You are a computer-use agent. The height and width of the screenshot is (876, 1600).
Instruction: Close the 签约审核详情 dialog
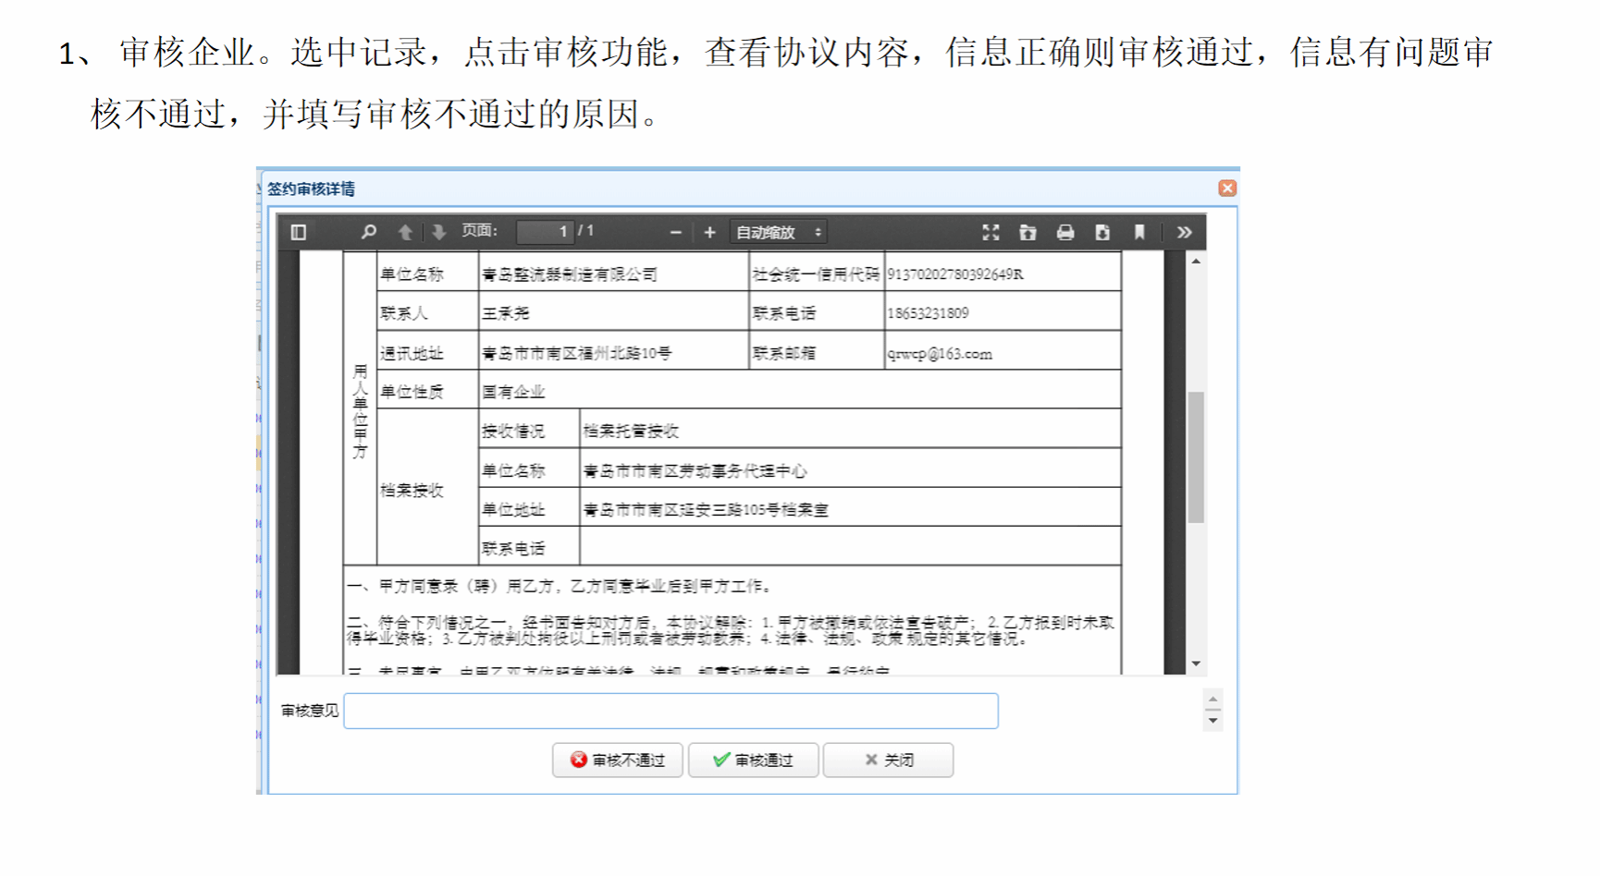click(x=1227, y=189)
